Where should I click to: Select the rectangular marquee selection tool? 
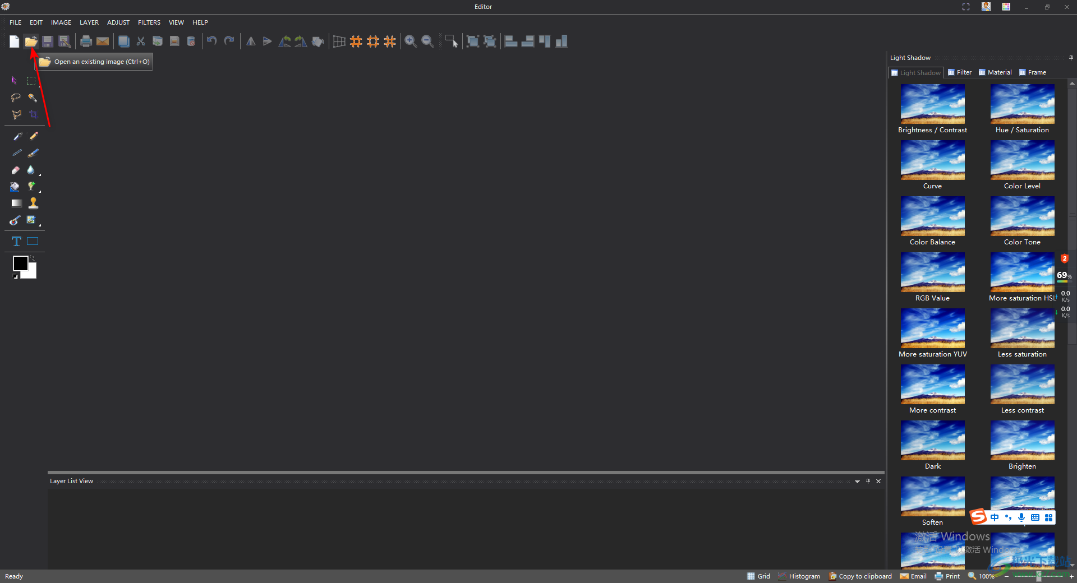point(31,81)
